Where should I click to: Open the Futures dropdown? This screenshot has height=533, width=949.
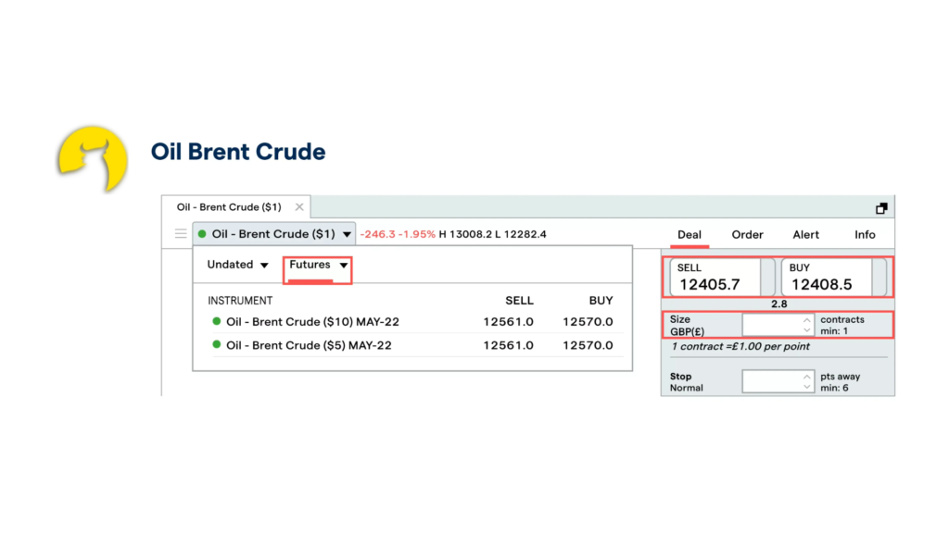click(x=318, y=266)
